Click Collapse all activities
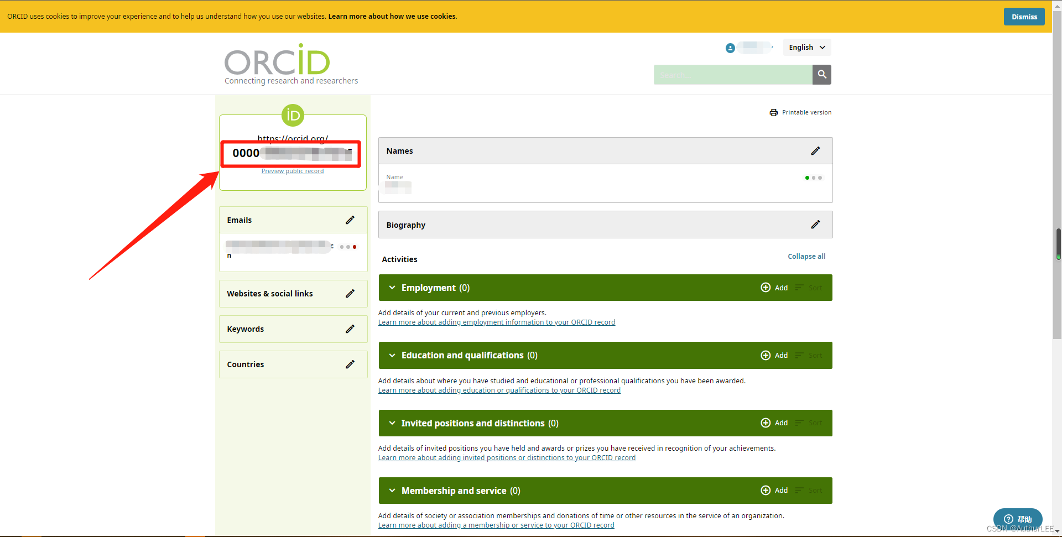 point(806,257)
